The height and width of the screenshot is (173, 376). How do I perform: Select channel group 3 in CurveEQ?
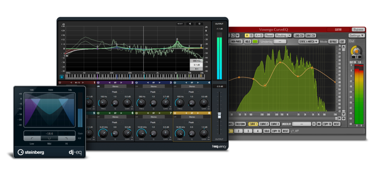pos(248,131)
